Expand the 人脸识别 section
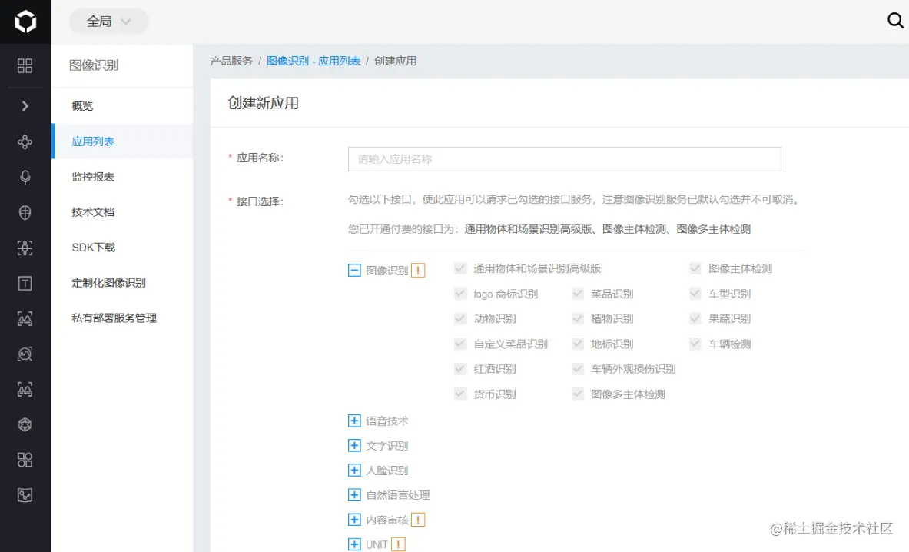 [354, 470]
